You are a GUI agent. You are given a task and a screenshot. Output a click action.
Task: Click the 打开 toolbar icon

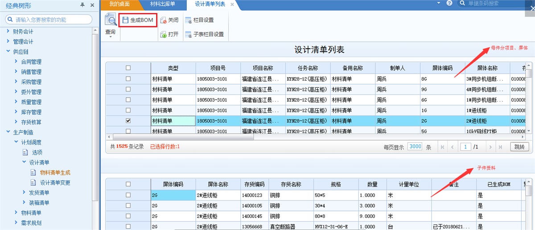pyautogui.click(x=164, y=34)
